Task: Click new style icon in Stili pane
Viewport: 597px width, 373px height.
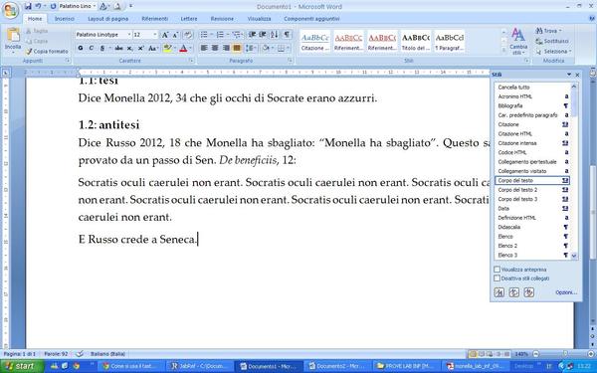Action: coord(499,292)
